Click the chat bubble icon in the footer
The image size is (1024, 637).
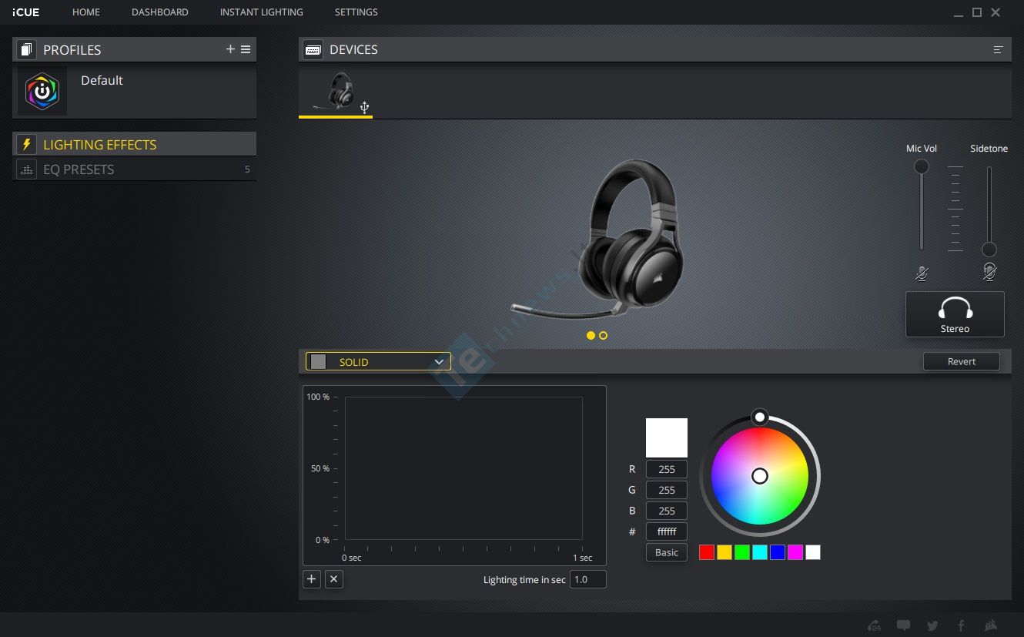point(903,625)
